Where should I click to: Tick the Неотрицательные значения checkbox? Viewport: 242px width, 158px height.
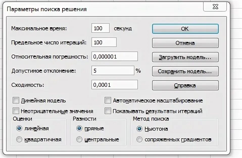16,111
